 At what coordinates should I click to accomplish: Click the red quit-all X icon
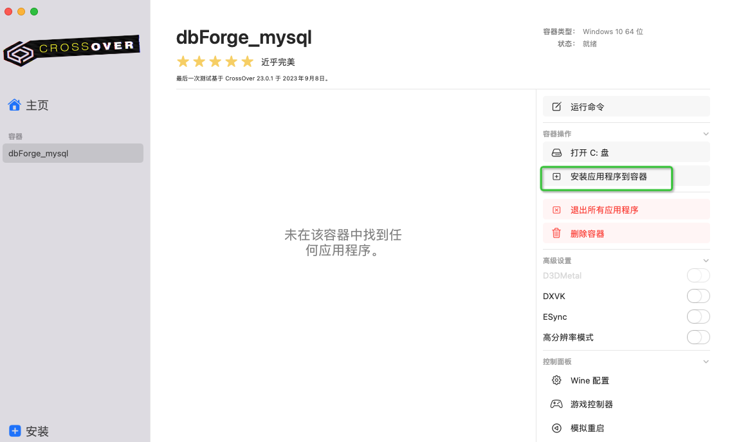556,210
